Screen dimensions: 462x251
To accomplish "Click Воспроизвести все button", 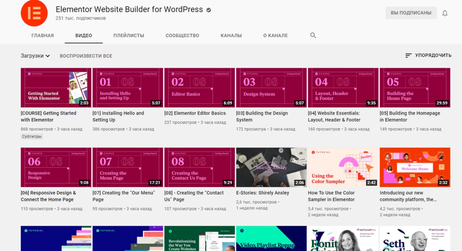I will coord(86,56).
